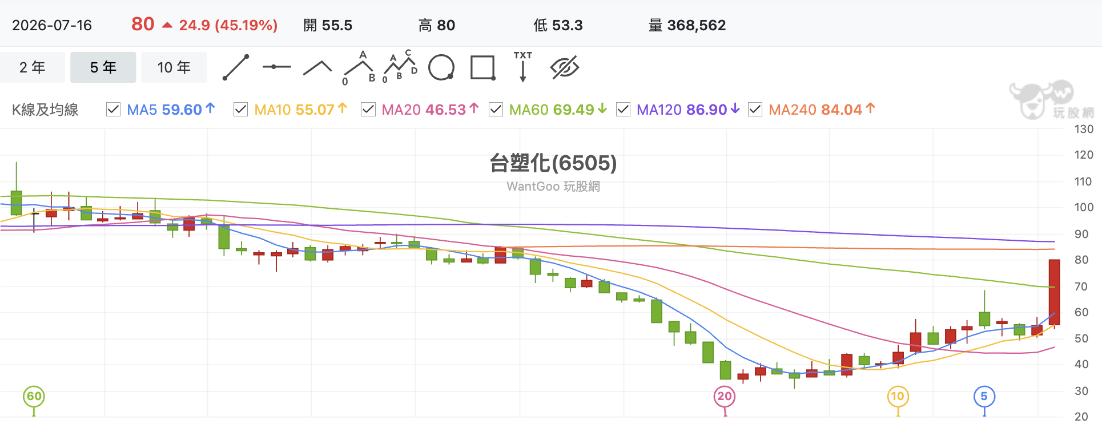Image resolution: width=1102 pixels, height=428 pixels.
Task: Select the 0-A-B-C-D wave pattern tool
Action: [400, 67]
